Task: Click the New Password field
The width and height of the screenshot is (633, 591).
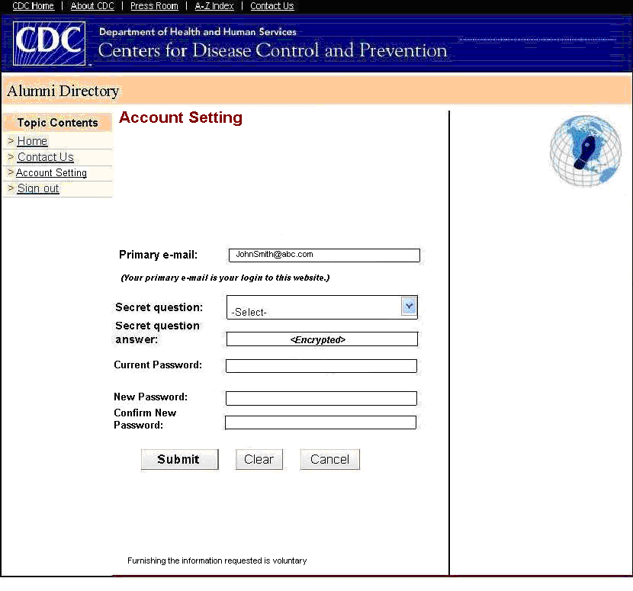Action: 321,398
